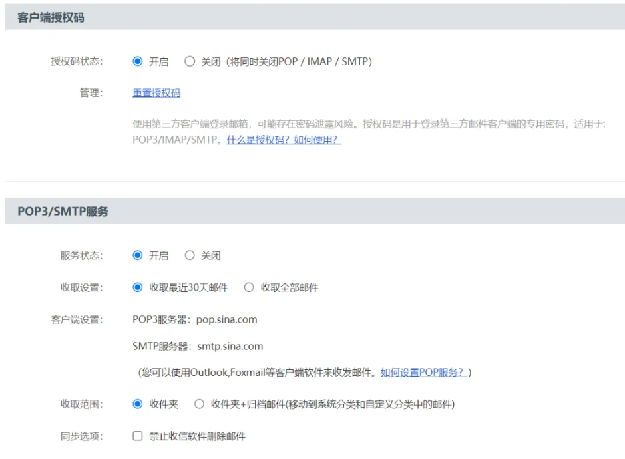
Task: Click the 服务状态 label
Action: 81,255
